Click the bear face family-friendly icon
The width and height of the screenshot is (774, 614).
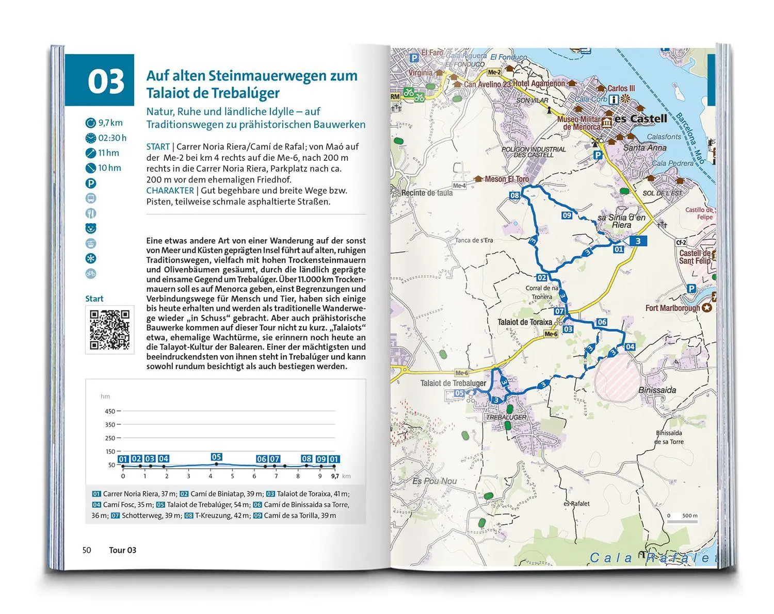point(91,228)
